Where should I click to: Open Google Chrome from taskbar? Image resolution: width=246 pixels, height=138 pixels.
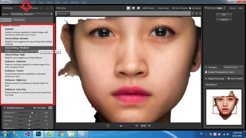(61, 134)
